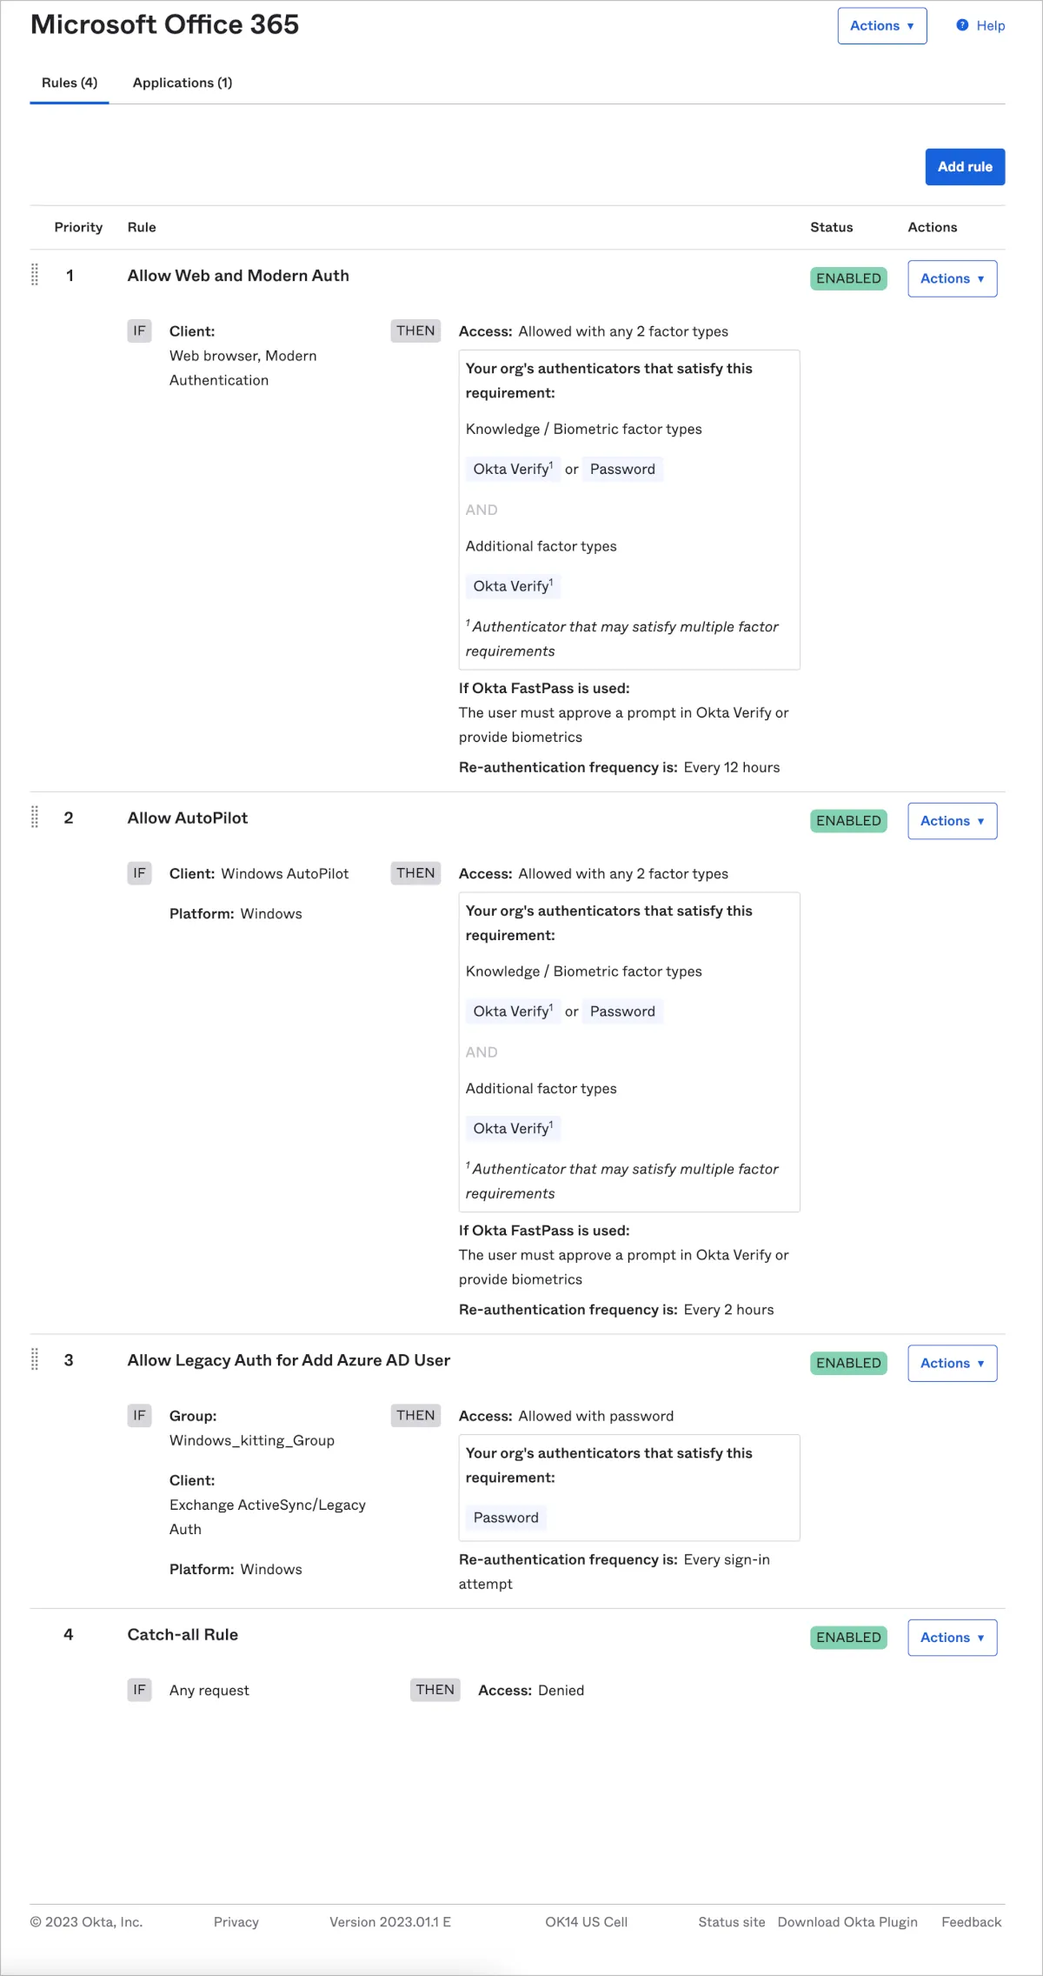Open the Feedback footer link
This screenshot has height=1976, width=1043.
[x=971, y=1922]
